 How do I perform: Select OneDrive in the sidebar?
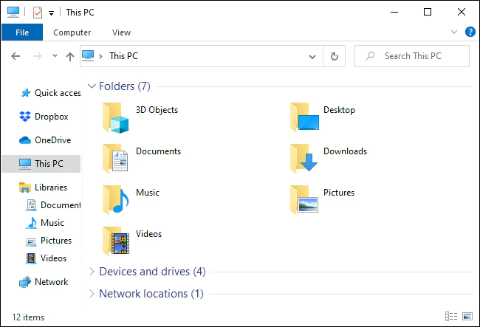52,140
